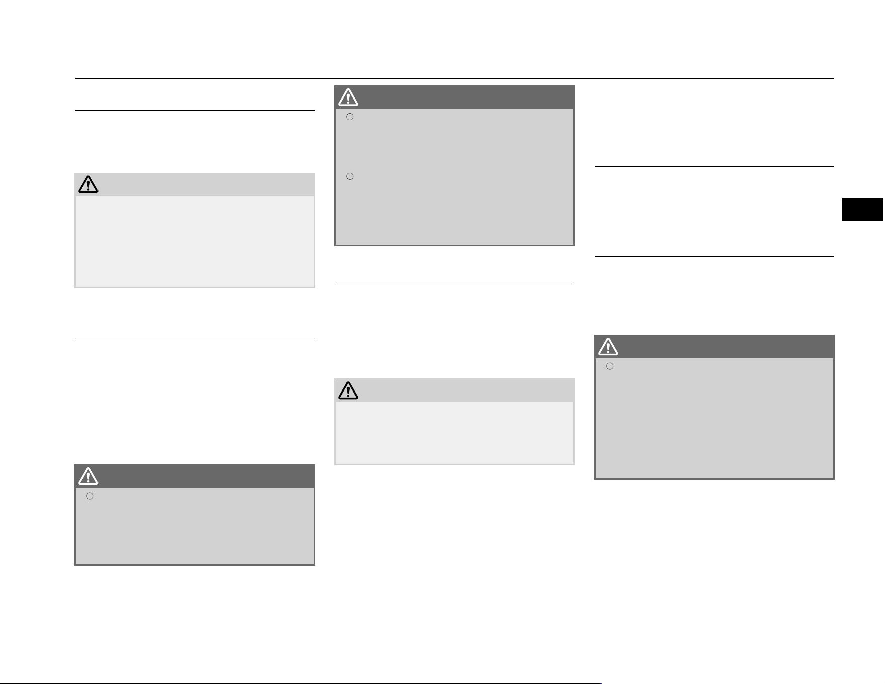The width and height of the screenshot is (885, 684).
Task: Click body area of left column's upper light box
Action: coord(194,241)
